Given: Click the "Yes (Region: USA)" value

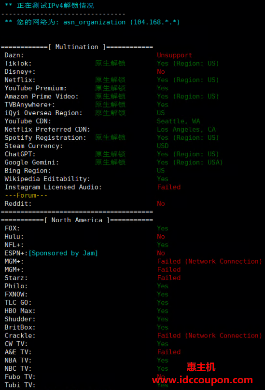Looking at the screenshot, I should coord(190,162).
